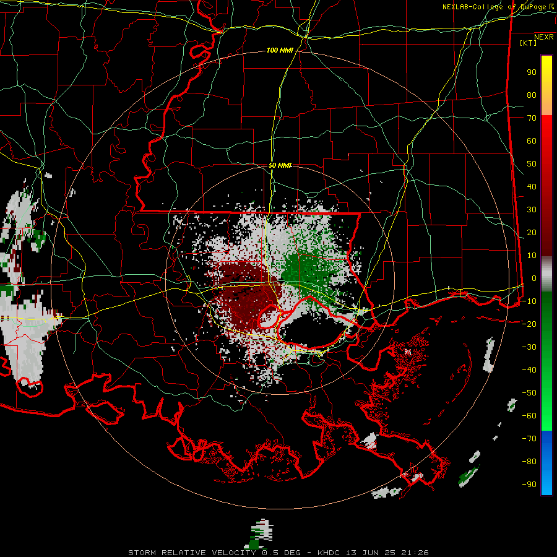Click the [KT] knots unit label

click(528, 43)
